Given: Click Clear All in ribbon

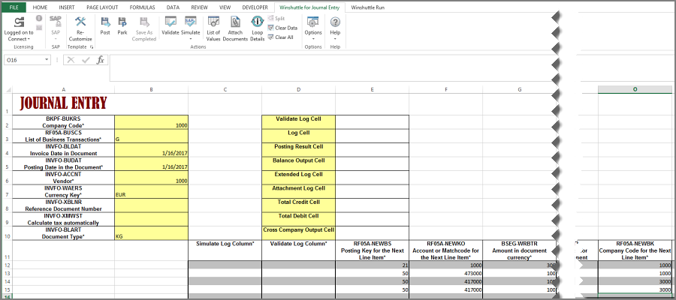Looking at the screenshot, I should pos(281,37).
